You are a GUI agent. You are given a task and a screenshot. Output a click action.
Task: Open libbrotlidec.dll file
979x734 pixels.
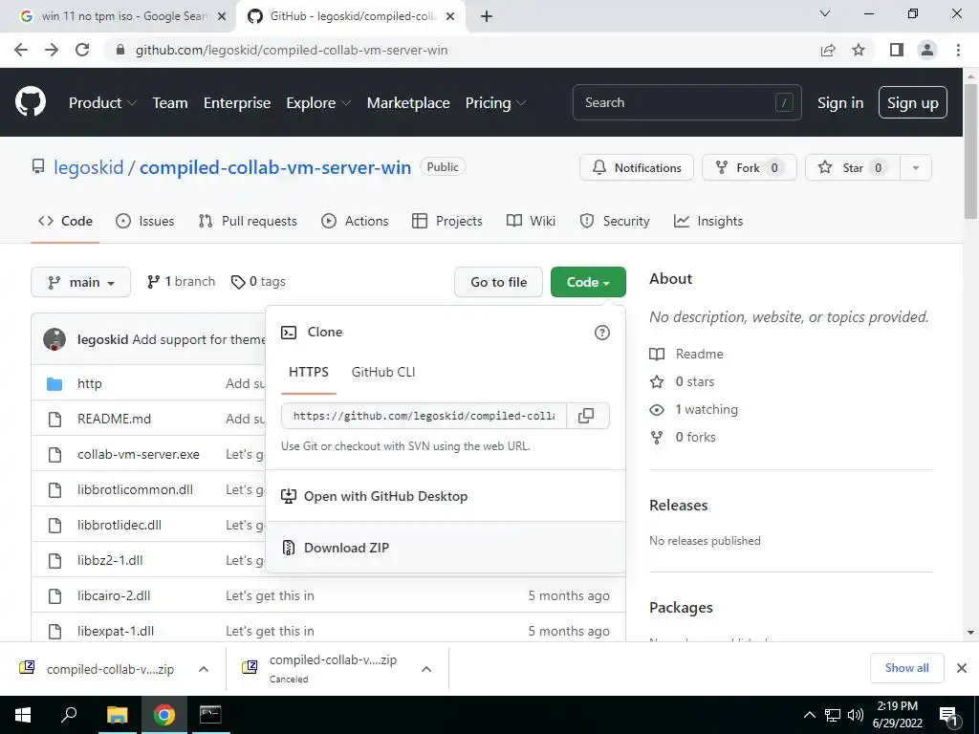[120, 525]
